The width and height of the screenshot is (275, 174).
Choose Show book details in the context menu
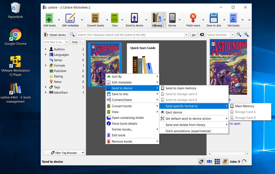(133, 124)
